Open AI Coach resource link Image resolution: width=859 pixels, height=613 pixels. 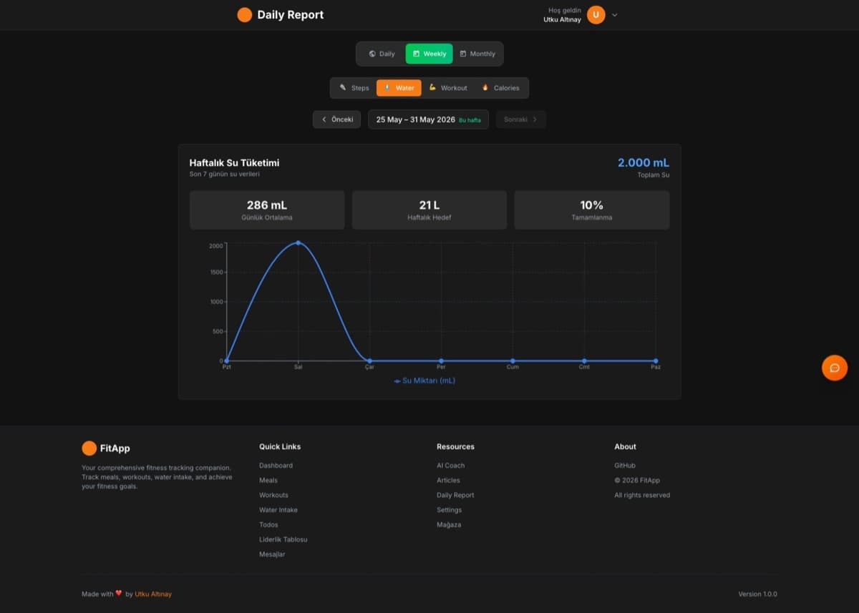[451, 466]
